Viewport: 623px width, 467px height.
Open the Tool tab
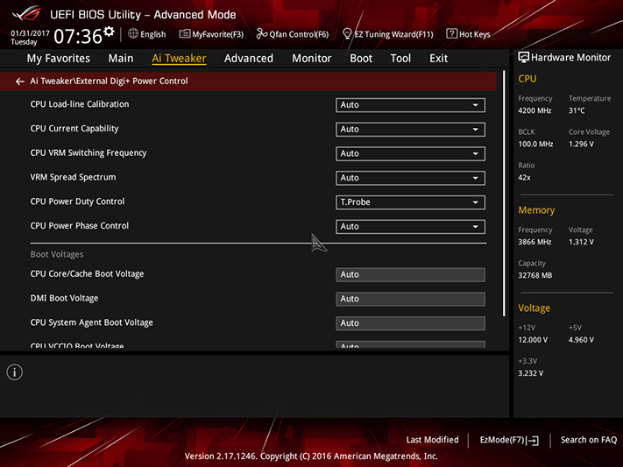(x=400, y=59)
